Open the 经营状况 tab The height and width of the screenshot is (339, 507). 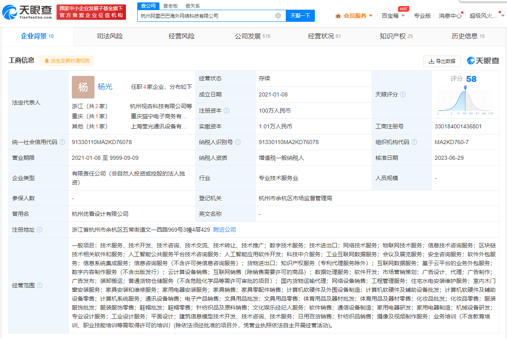pyautogui.click(x=324, y=36)
